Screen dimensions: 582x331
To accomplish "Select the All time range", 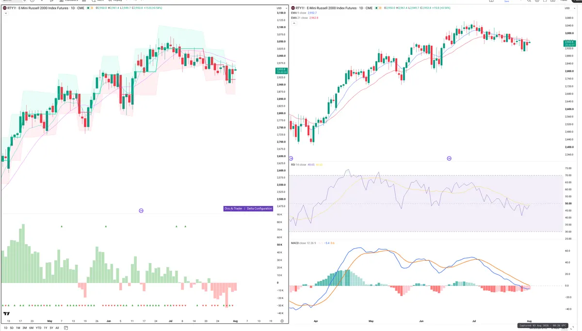I will [x=57, y=328].
